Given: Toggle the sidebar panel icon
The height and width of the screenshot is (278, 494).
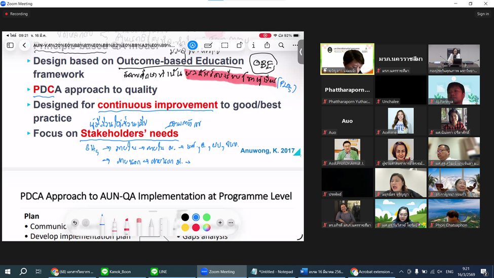Looking at the screenshot, I should [10, 45].
